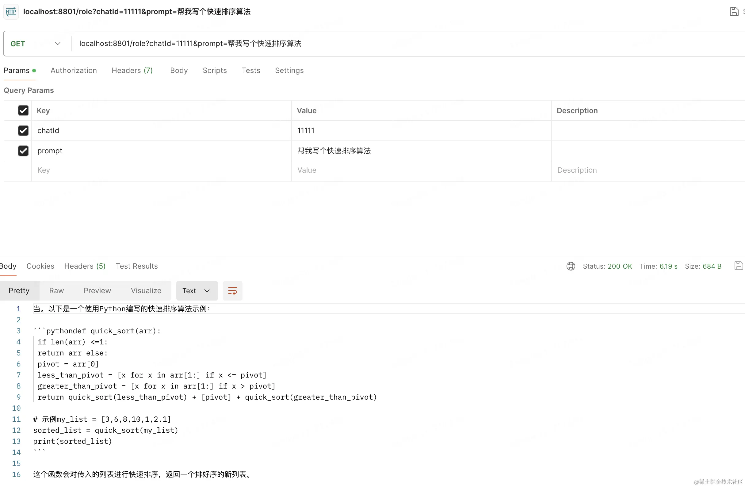745x487 pixels.
Task: Uncheck the chatId parameter checkbox
Action: click(x=23, y=131)
